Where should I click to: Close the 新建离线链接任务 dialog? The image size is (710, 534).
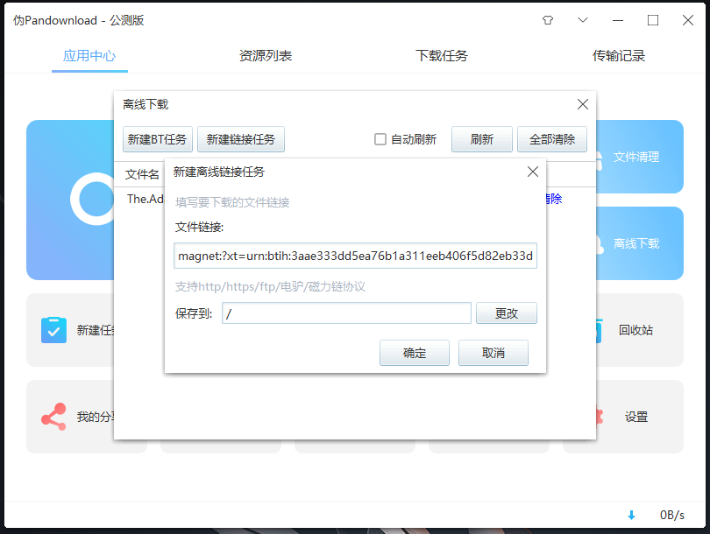[x=533, y=172]
